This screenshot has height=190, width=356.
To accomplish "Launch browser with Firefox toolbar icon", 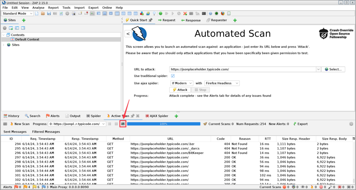I will click(x=223, y=14).
